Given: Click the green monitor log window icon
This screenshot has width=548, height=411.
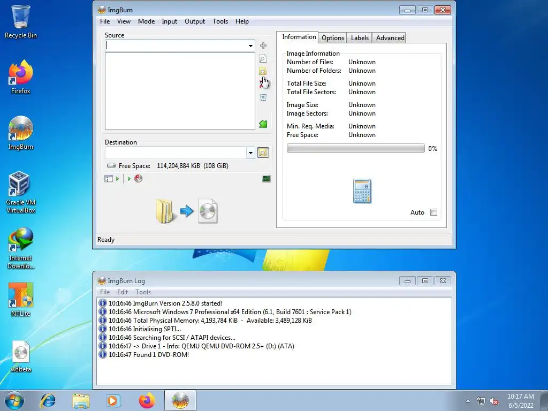Looking at the screenshot, I should click(x=267, y=179).
